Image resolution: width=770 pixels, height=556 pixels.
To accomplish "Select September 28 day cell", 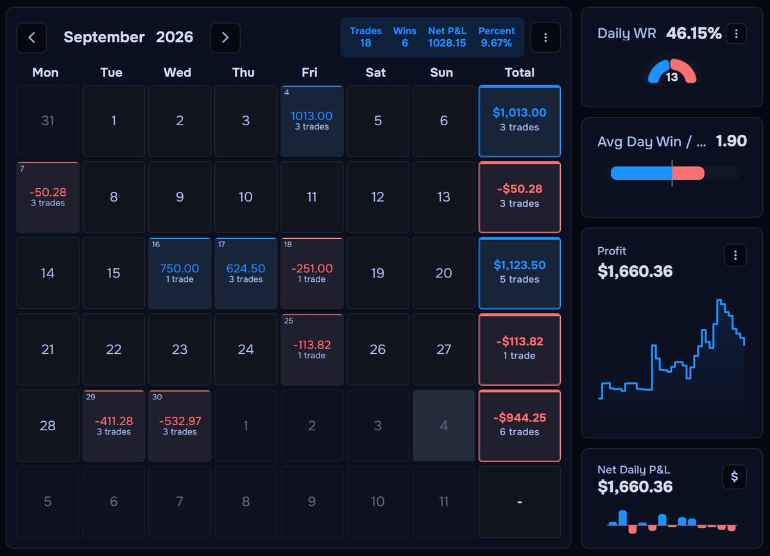I will click(48, 426).
